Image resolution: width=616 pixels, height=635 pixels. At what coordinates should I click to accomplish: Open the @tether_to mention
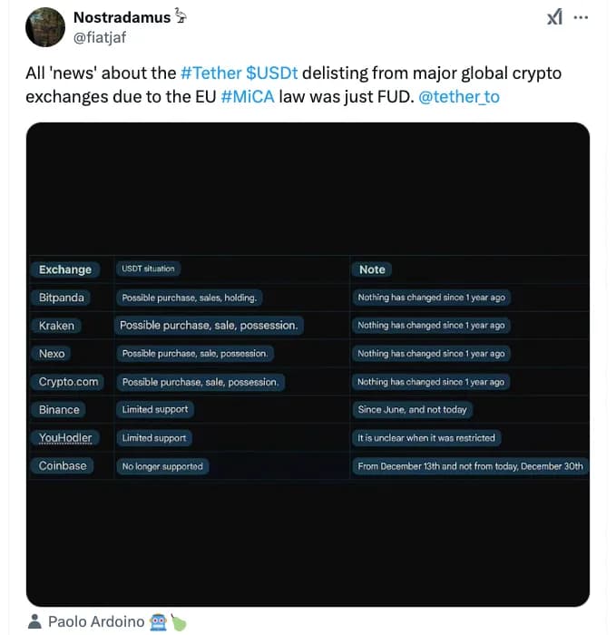(x=459, y=95)
